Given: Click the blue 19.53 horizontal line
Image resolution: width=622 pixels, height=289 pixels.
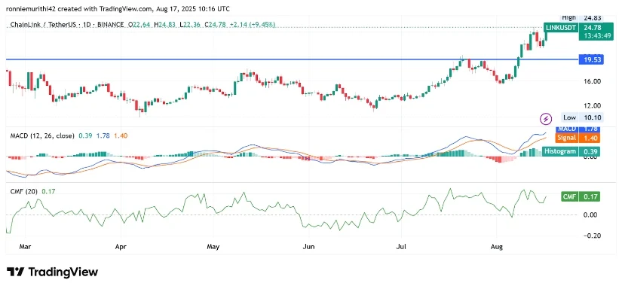Looking at the screenshot, I should tap(292, 59).
